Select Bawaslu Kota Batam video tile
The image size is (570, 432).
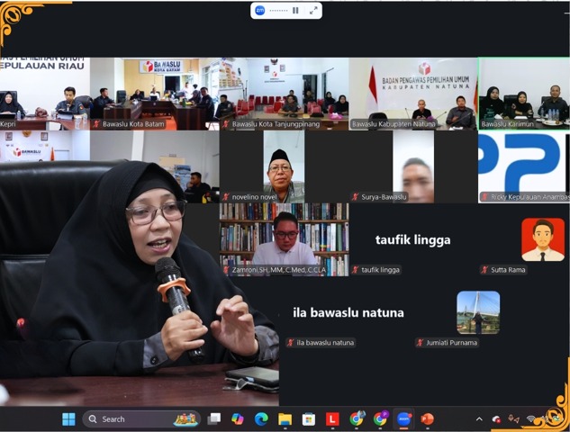(155, 94)
